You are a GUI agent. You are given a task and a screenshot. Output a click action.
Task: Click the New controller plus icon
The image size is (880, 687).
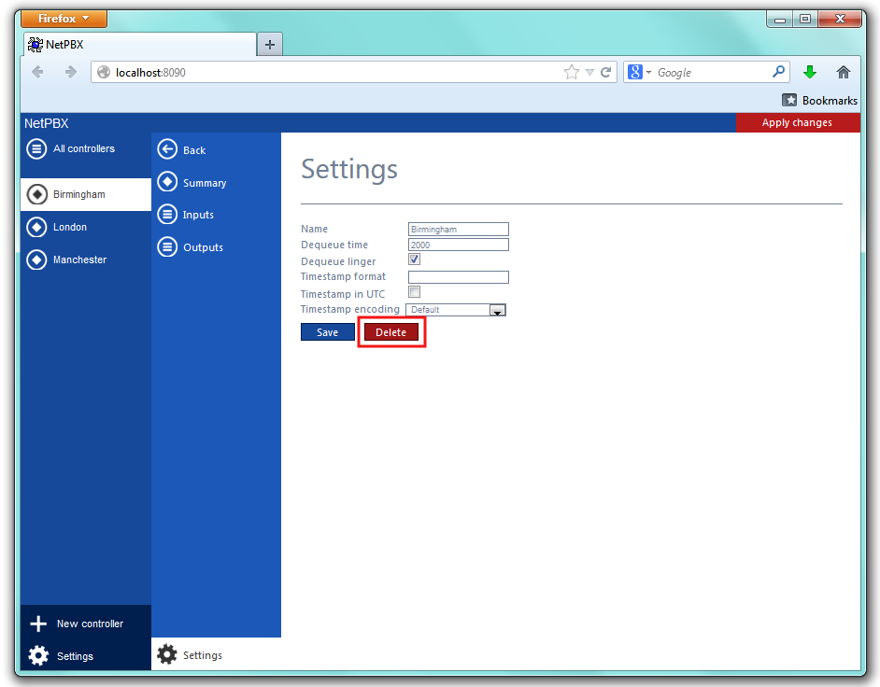pos(37,624)
